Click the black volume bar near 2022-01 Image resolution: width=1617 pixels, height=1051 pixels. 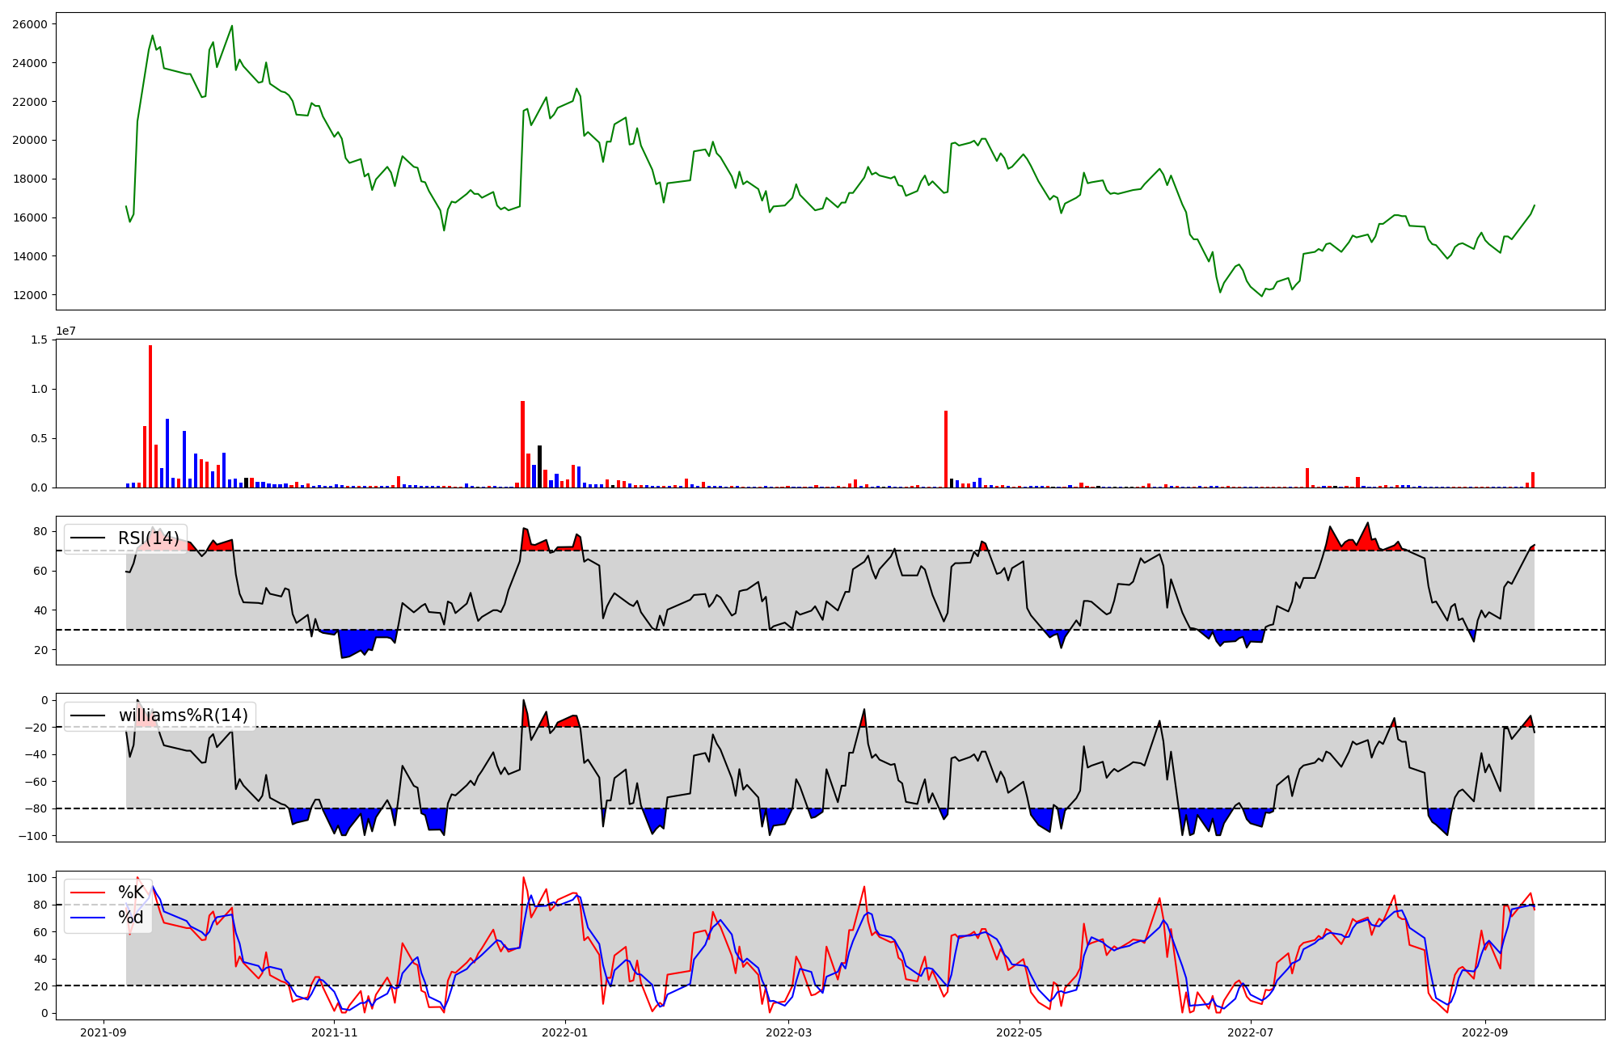(x=539, y=466)
